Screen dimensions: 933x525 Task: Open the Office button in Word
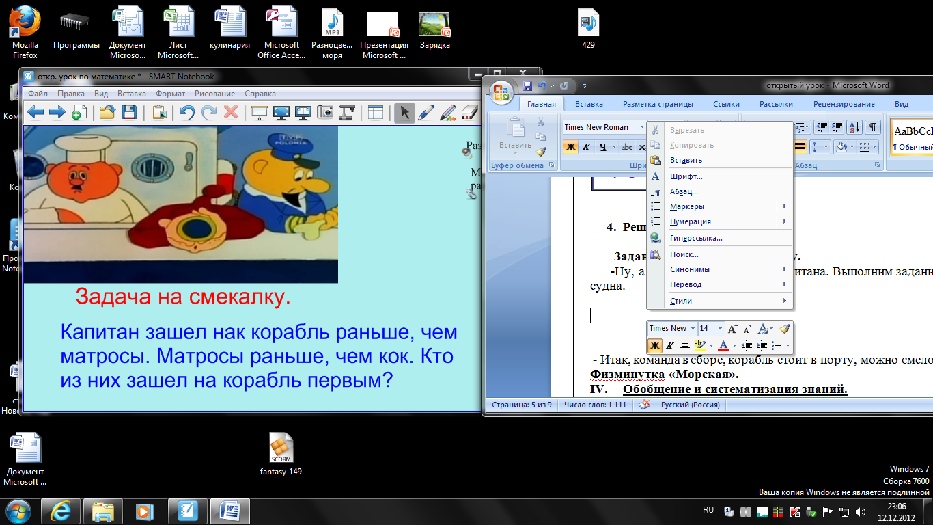[502, 93]
